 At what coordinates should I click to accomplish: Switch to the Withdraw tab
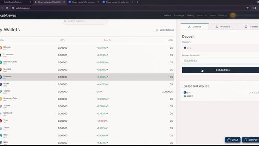[x=223, y=27]
